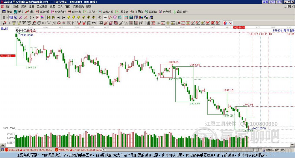Open the 9T四方形 tool
295x158 pixels.
106,12
